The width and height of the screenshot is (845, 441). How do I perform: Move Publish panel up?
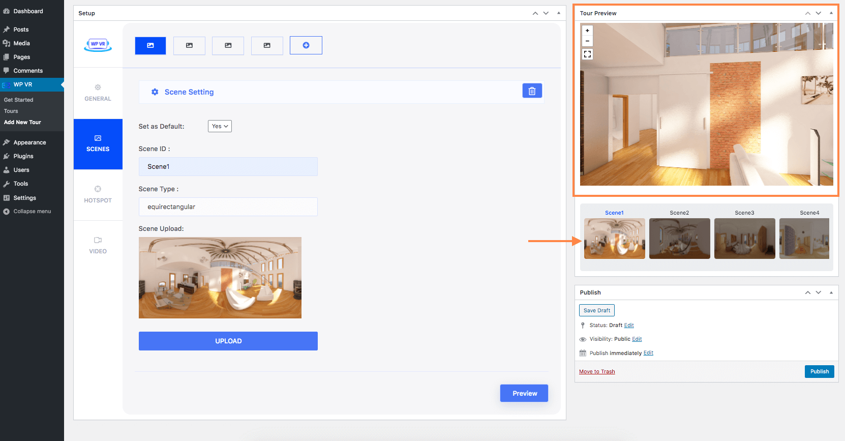pyautogui.click(x=808, y=292)
